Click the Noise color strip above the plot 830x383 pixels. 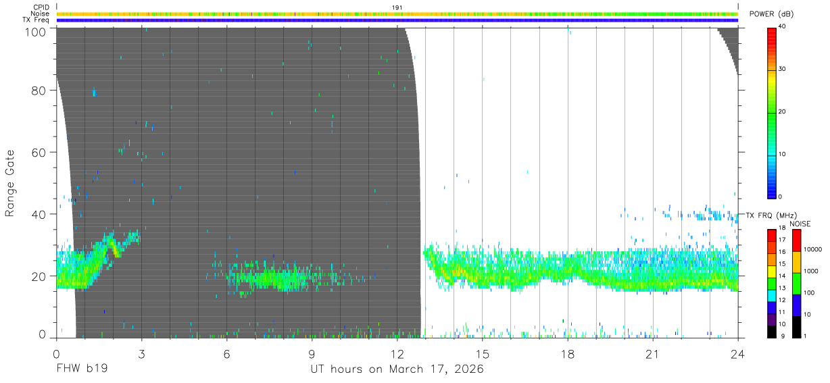[397, 14]
